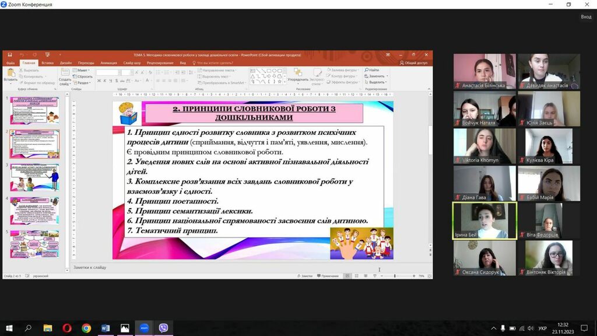The image size is (597, 336).
Task: Click the Найти search icon
Action: click(x=371, y=70)
